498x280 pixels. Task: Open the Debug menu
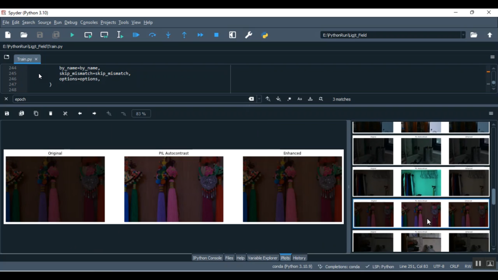pyautogui.click(x=71, y=23)
